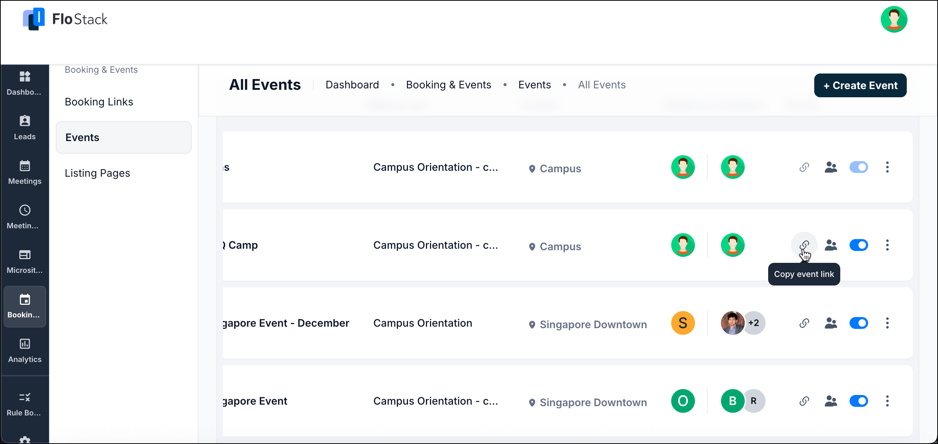Select the Microsites sidebar icon
The image size is (938, 444).
tap(25, 261)
